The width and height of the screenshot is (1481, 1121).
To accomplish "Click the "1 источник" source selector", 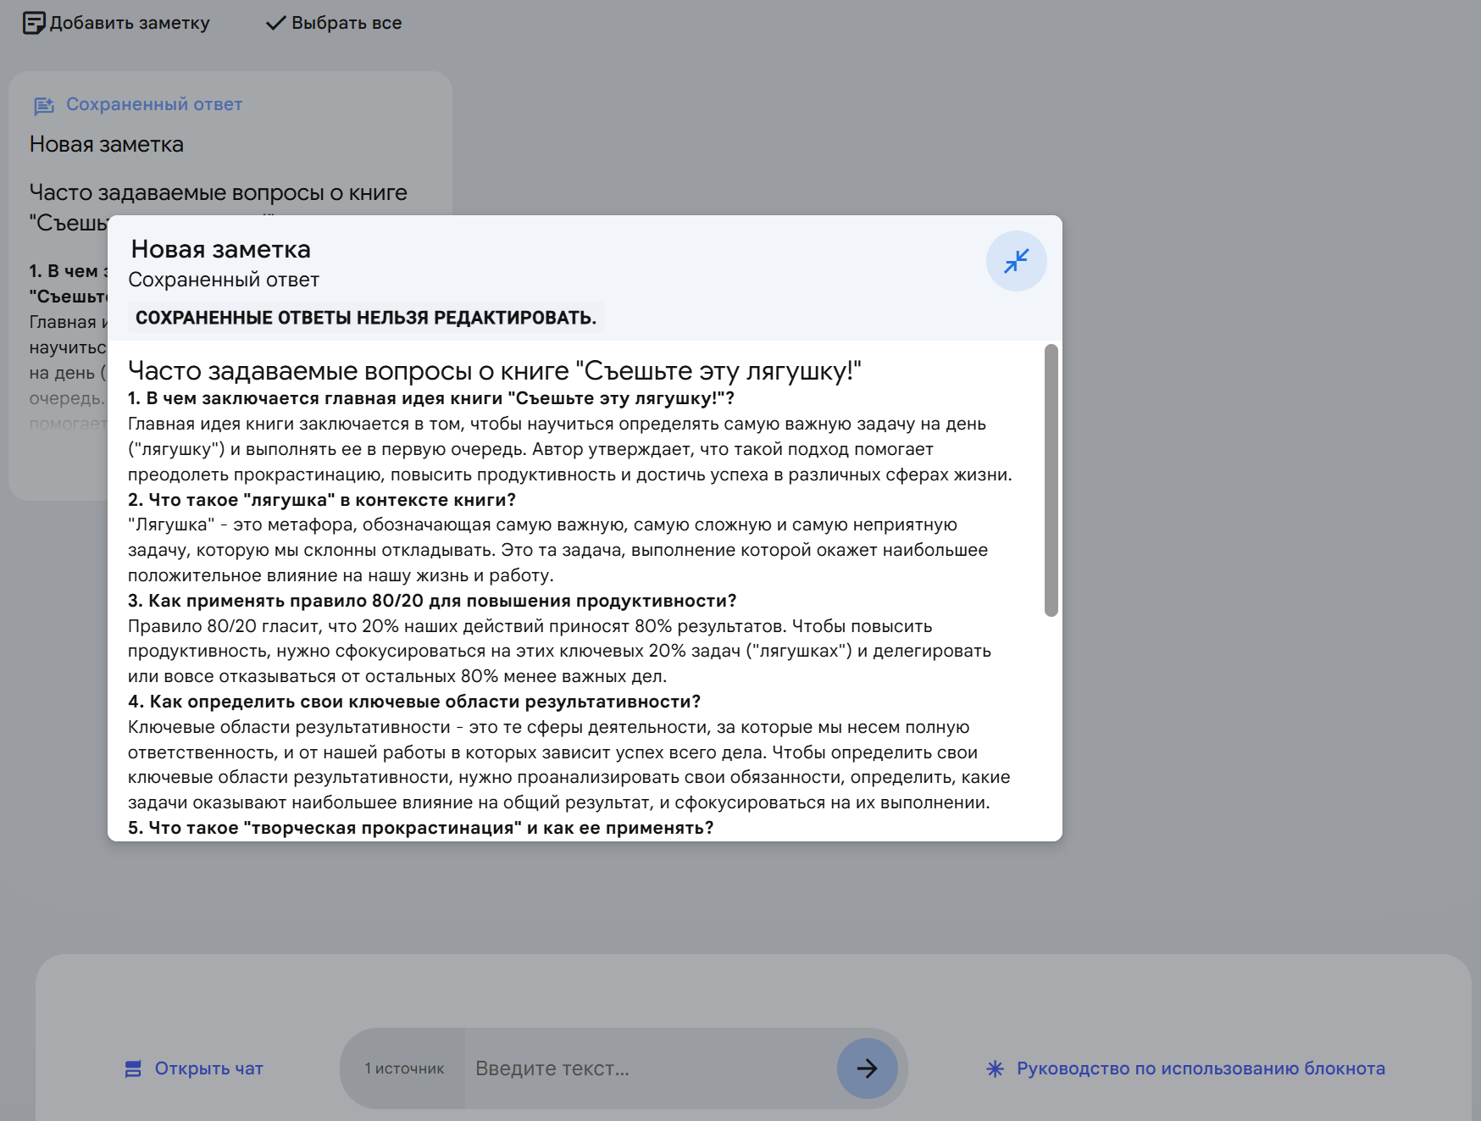I will pyautogui.click(x=404, y=1068).
